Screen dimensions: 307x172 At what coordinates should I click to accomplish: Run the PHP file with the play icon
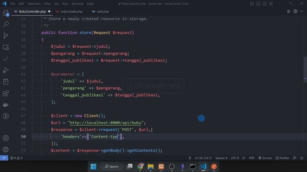289,11
